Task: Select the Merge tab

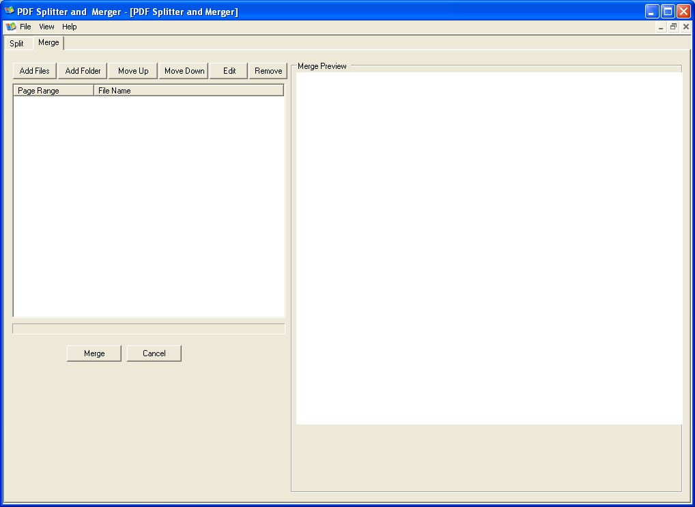Action: pos(48,42)
